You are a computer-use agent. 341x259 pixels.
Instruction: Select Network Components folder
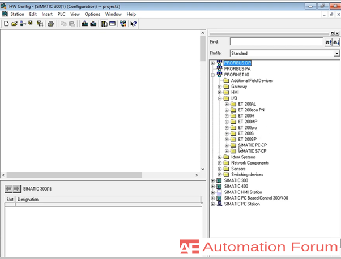coord(250,163)
